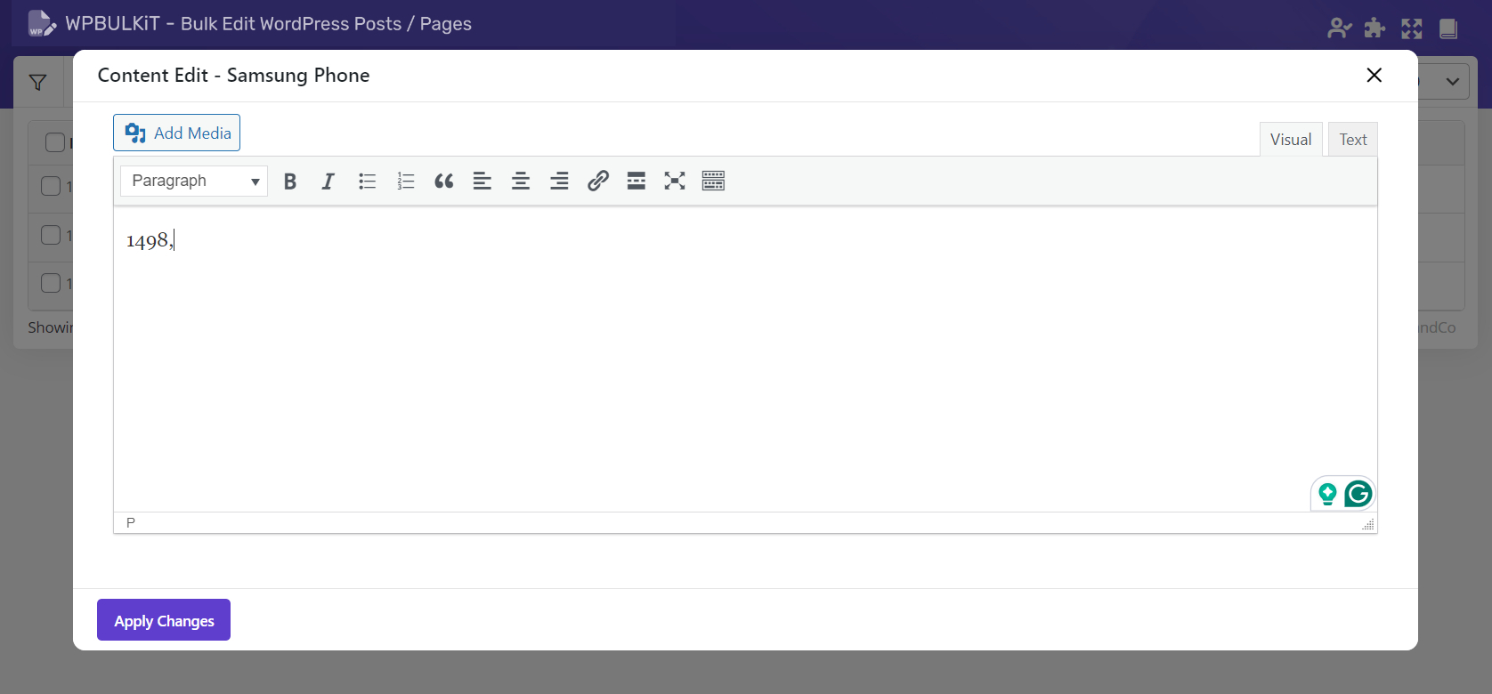1492x694 pixels.
Task: Open the Paragraph format dropdown
Action: point(194,182)
